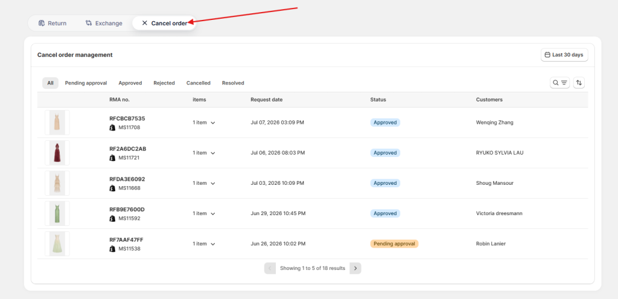
Task: Filter by Resolved tab
Action: (x=233, y=83)
